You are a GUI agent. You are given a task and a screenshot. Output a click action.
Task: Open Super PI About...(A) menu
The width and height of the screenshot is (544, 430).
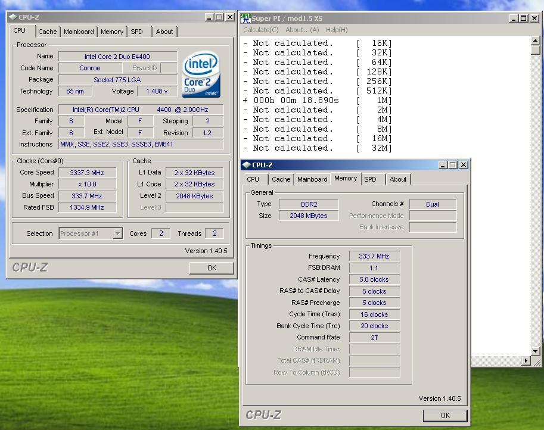302,30
